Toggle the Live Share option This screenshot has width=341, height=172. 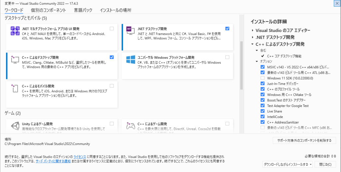pyautogui.click(x=262, y=111)
